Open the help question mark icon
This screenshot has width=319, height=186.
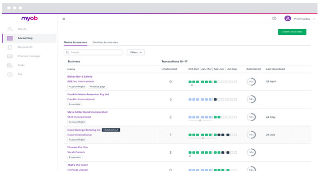pyautogui.click(x=274, y=19)
